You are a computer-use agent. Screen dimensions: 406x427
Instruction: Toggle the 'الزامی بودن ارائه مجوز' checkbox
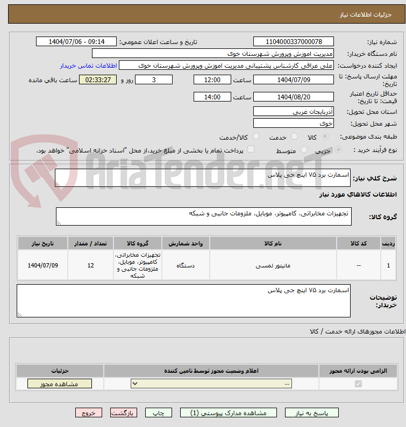[358, 383]
